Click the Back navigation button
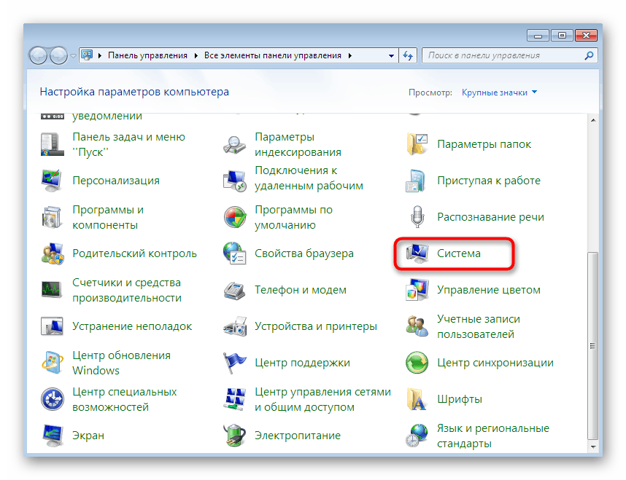The height and width of the screenshot is (480, 626). coord(39,55)
